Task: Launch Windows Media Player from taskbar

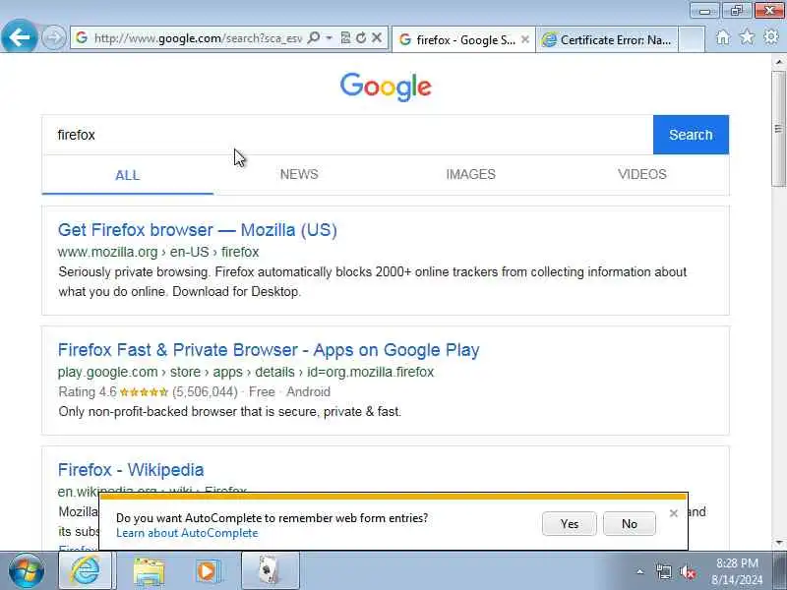Action: (x=208, y=571)
